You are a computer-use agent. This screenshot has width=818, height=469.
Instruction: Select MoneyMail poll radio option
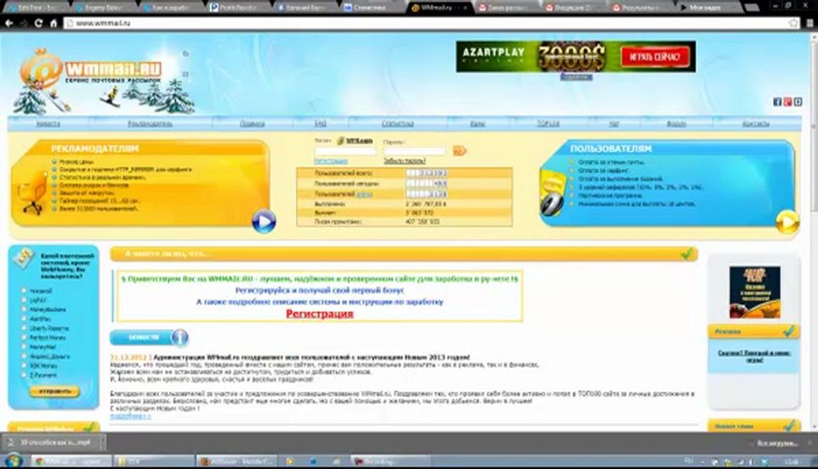[x=24, y=347]
